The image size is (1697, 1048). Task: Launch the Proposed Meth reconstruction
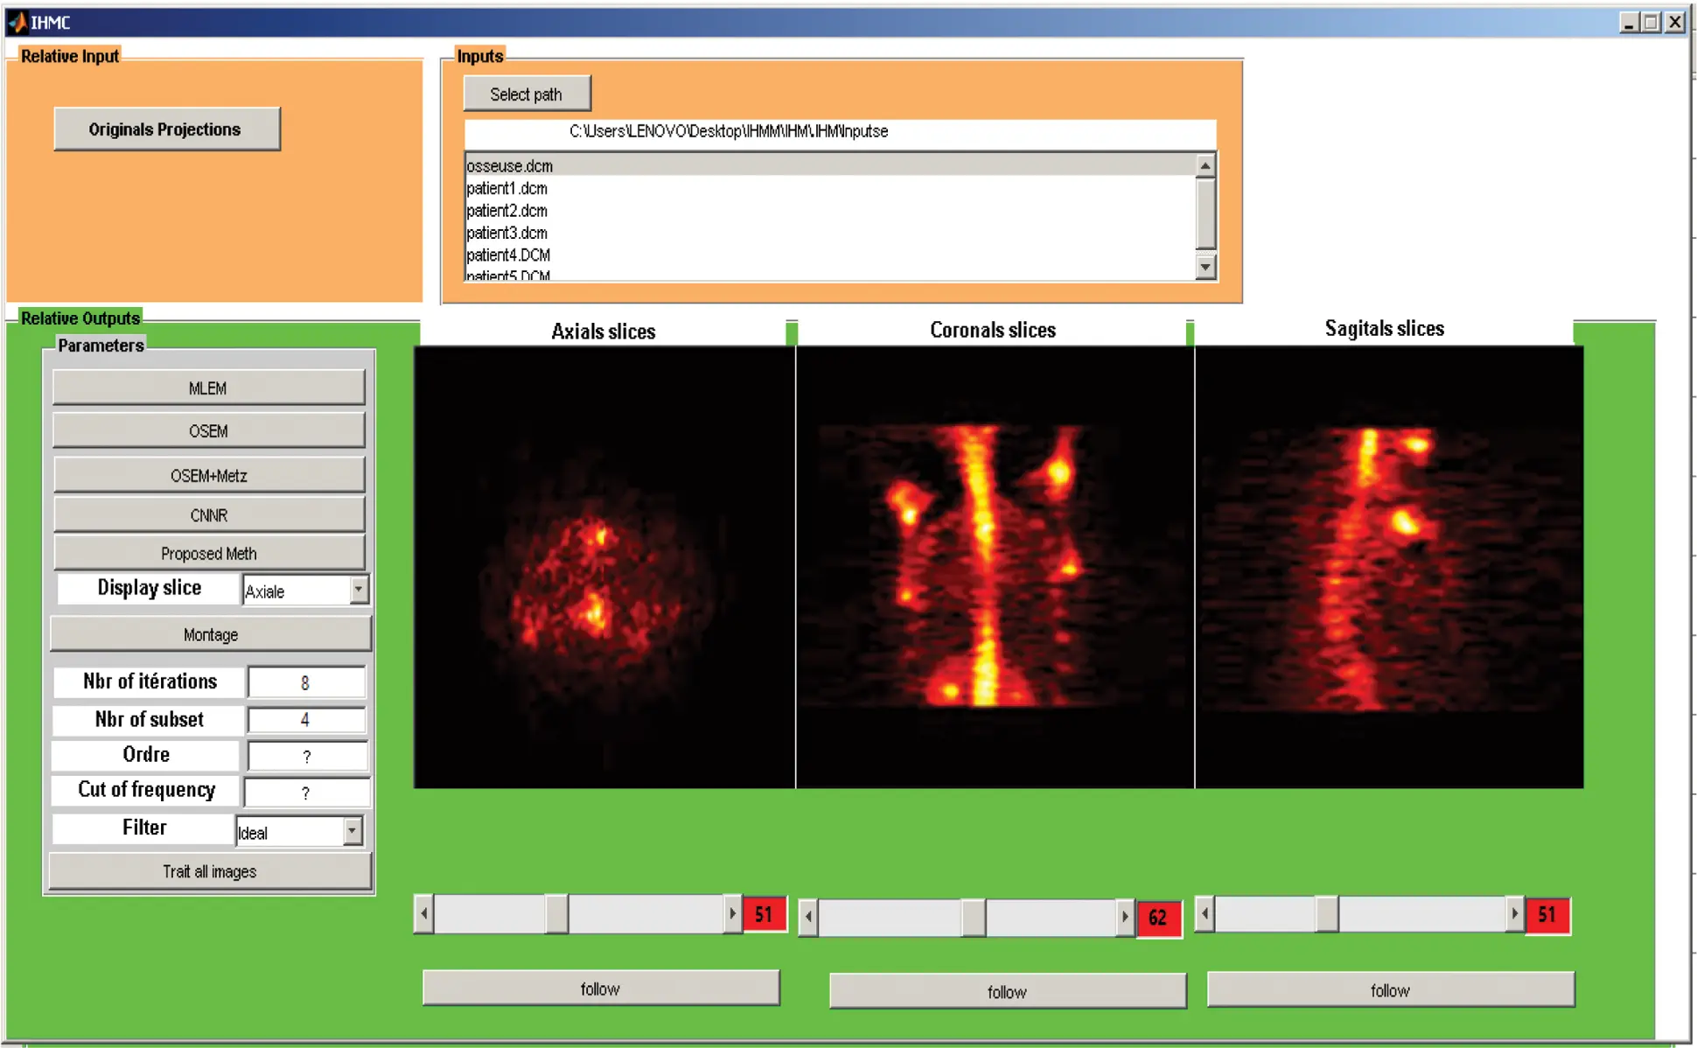click(x=209, y=553)
